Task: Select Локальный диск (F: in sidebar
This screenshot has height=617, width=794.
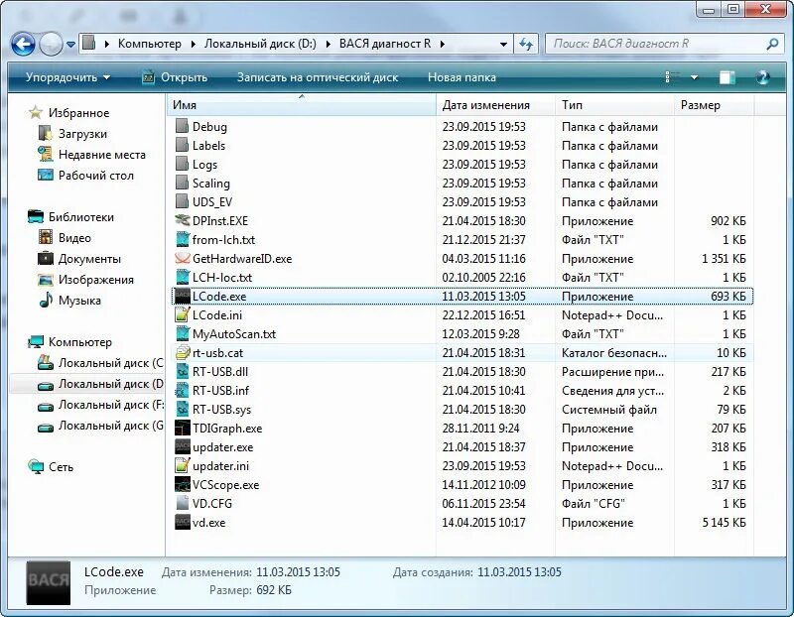Action: (100, 405)
